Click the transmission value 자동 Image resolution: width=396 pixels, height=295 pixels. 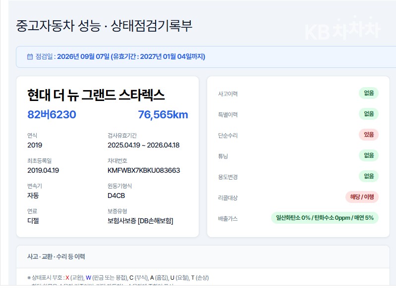click(33, 196)
